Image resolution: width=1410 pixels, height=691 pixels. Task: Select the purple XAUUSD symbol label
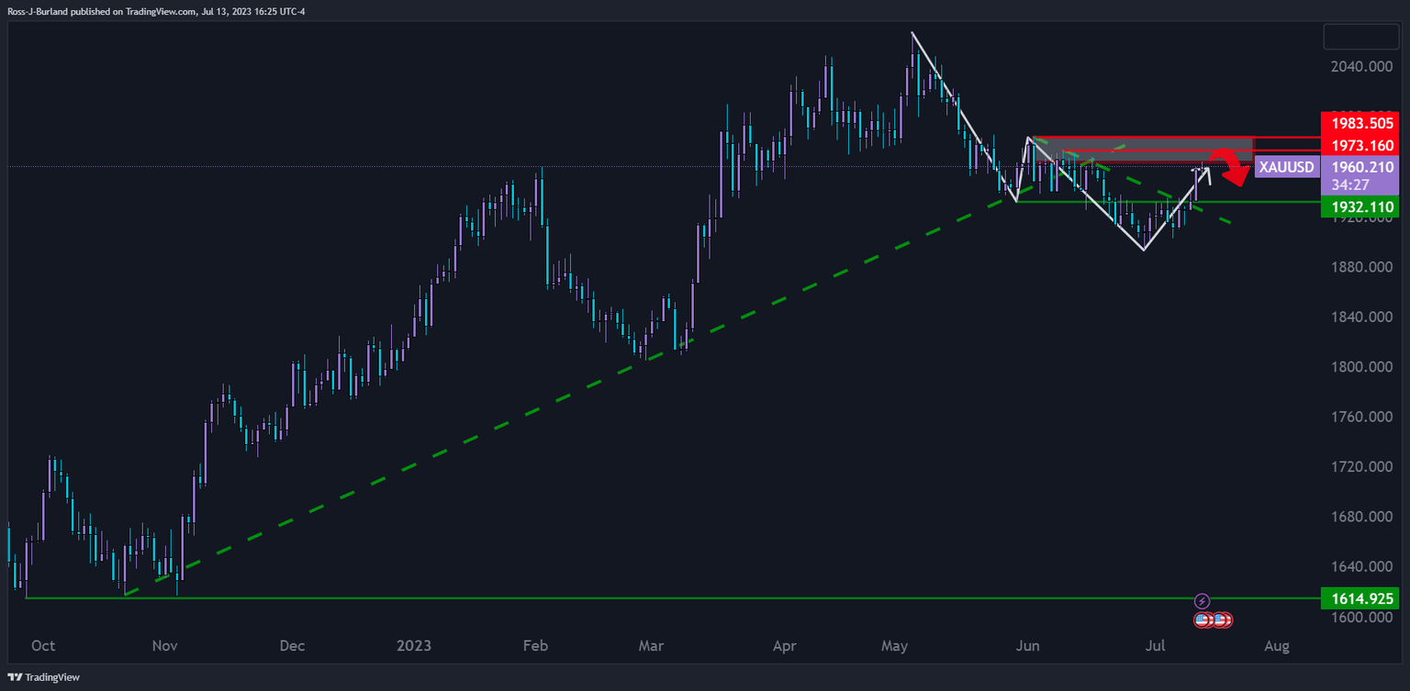click(x=1287, y=167)
